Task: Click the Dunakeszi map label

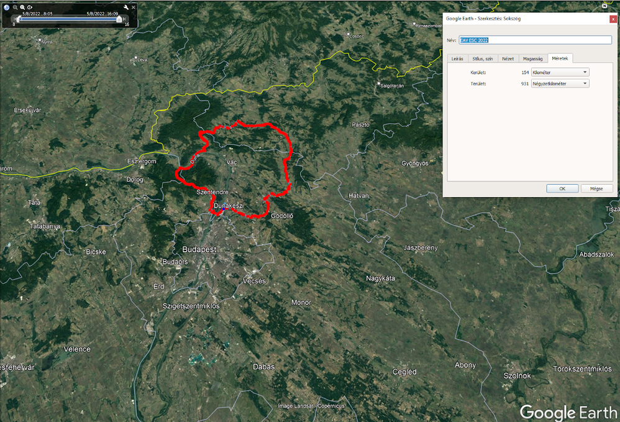Action: point(229,206)
